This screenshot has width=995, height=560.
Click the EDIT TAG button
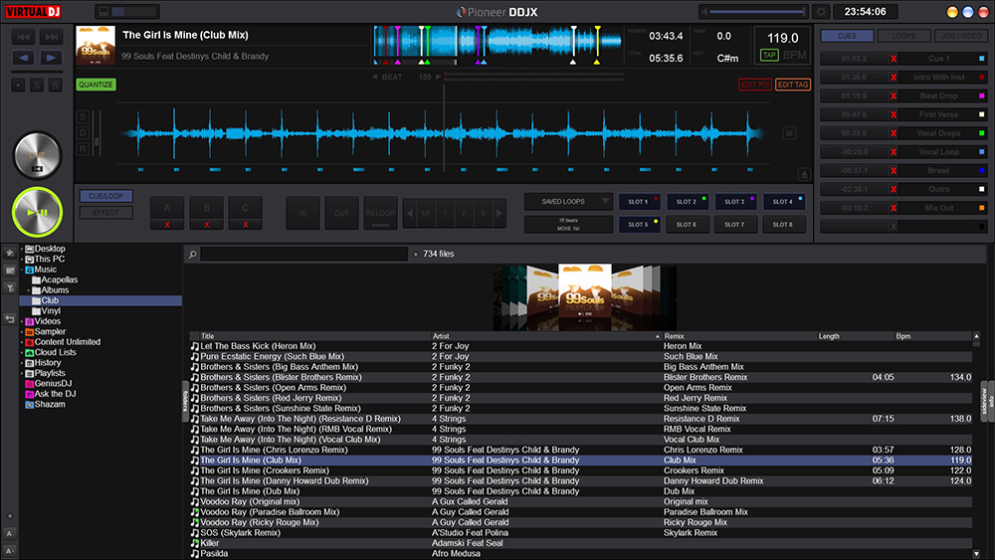(793, 85)
